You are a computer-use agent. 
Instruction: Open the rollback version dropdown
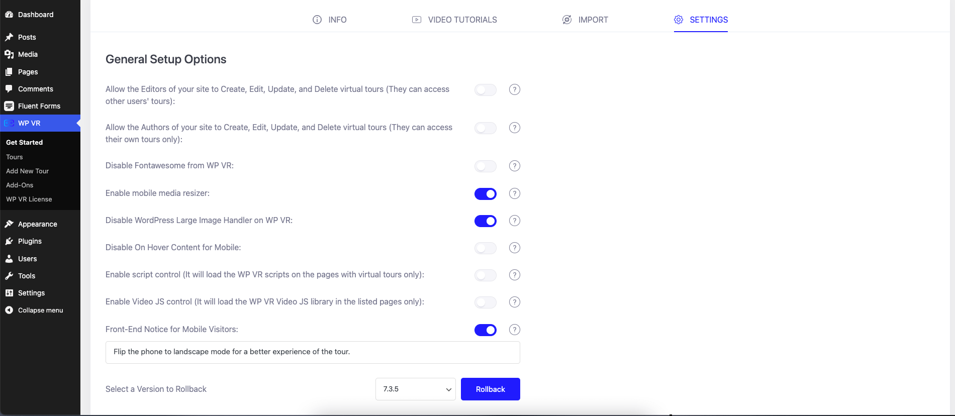point(415,389)
